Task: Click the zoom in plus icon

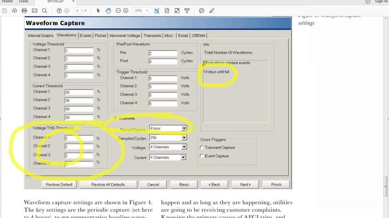Action: (126, 11)
